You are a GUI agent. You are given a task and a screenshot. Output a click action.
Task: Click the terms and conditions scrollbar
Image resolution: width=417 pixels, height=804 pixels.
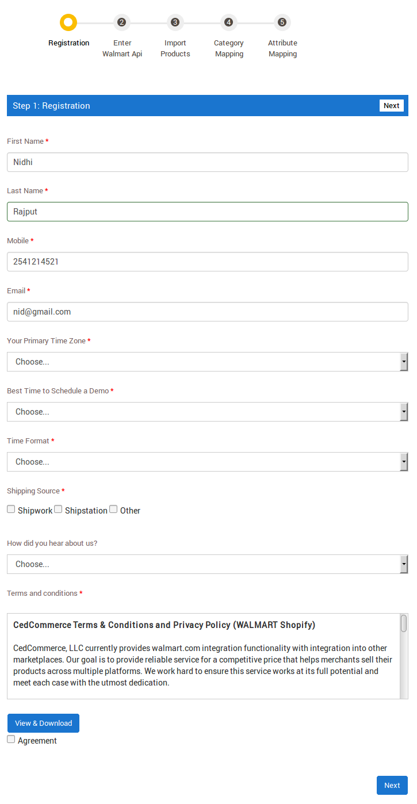click(x=404, y=656)
